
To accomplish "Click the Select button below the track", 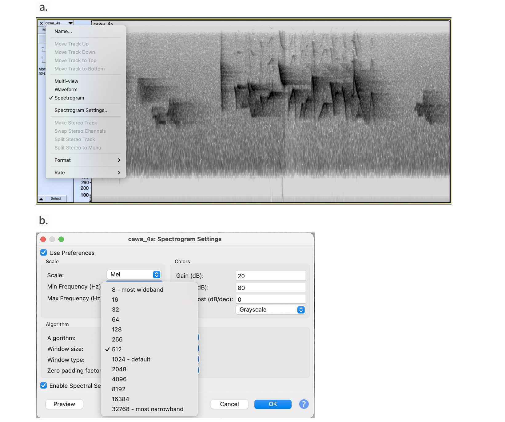I will pos(56,199).
